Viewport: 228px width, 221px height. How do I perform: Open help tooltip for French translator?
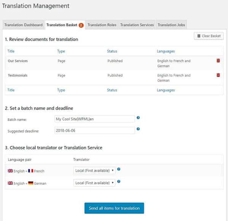[119, 169]
